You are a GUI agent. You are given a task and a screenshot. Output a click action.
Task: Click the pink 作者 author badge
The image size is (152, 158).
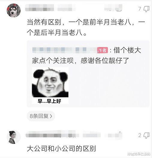[x=103, y=50]
